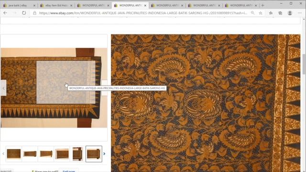Screen dimensions: 306x172
Task: Select the fifth batik thumbnail
Action: coord(77,154)
